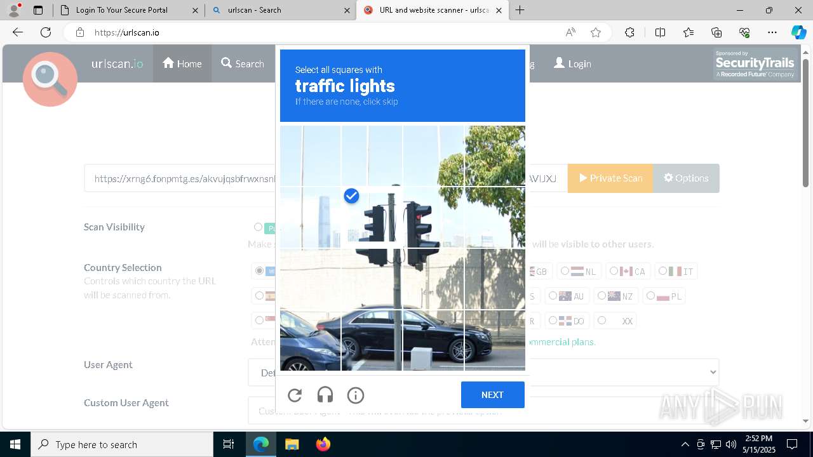Image resolution: width=813 pixels, height=457 pixels.
Task: Open scan Options
Action: 686,178
